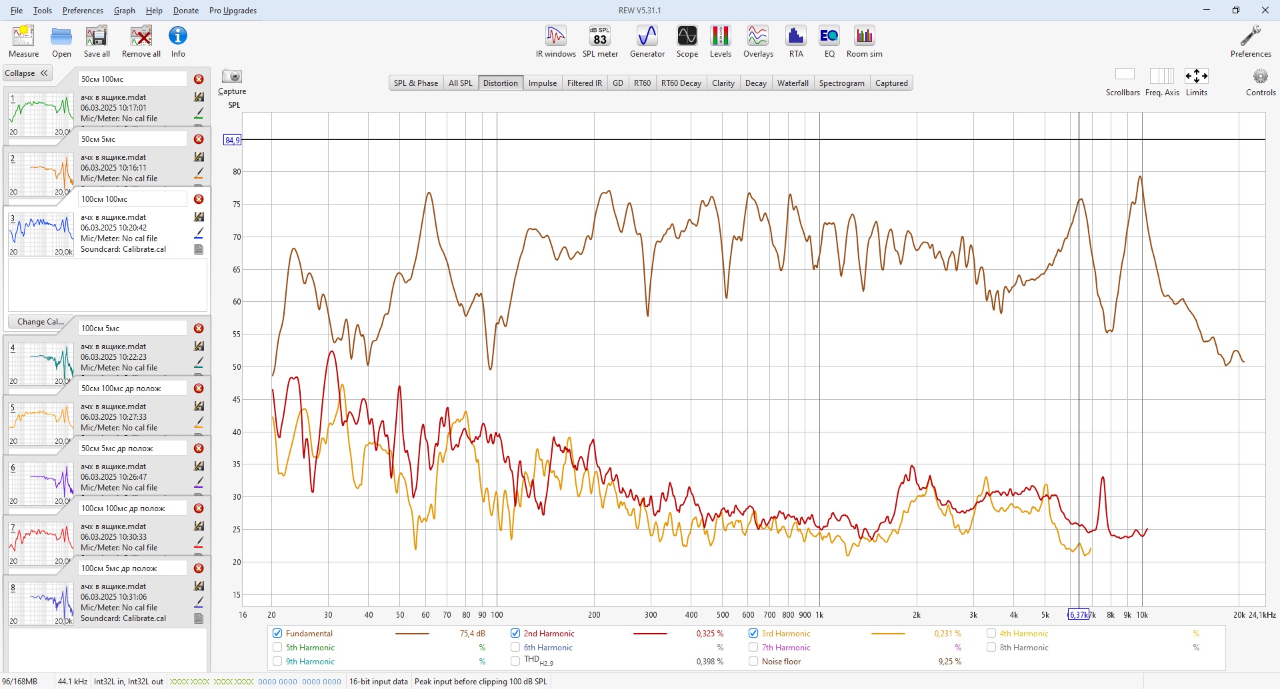Viewport: 1280px width, 689px height.
Task: Change trace colour of measurement 3
Action: (199, 233)
